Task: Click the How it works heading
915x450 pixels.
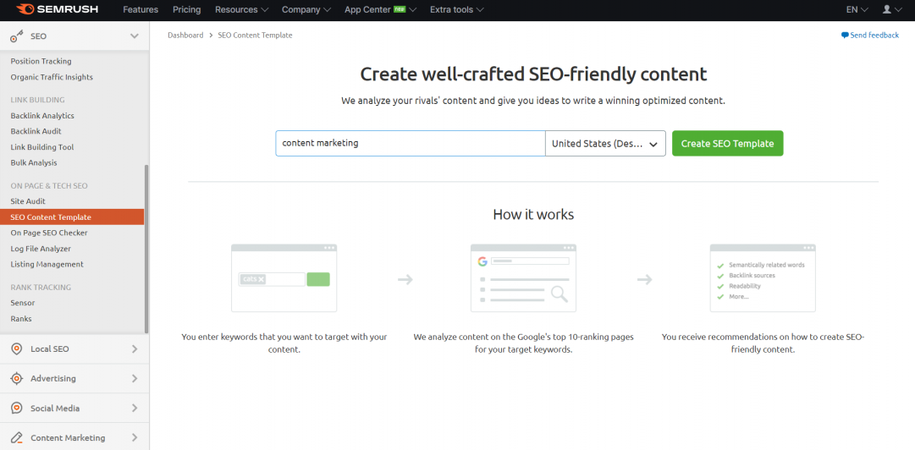Action: point(533,215)
